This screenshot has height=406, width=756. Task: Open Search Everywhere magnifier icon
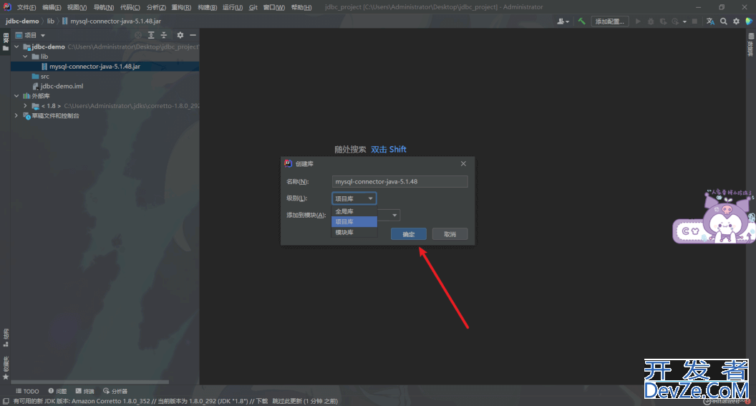(724, 21)
